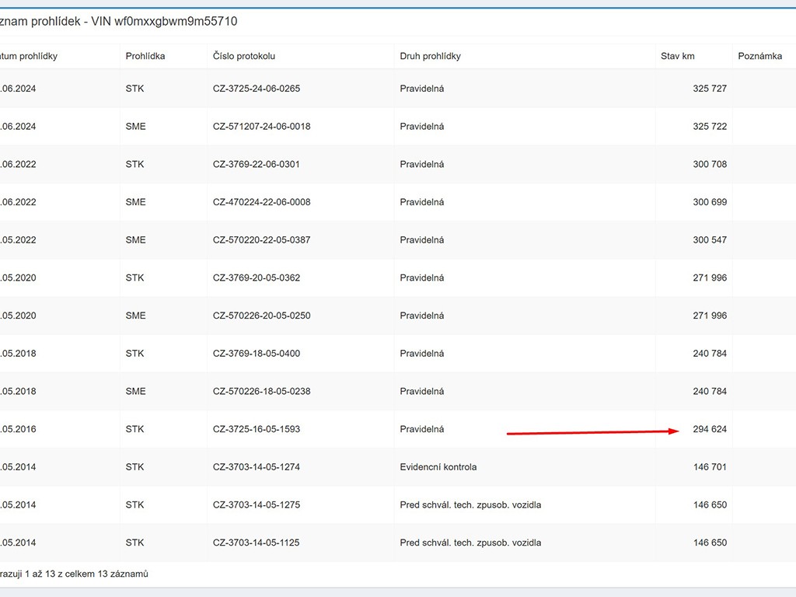Click protocol CZ-571207-24-06-0018 cell

click(261, 126)
